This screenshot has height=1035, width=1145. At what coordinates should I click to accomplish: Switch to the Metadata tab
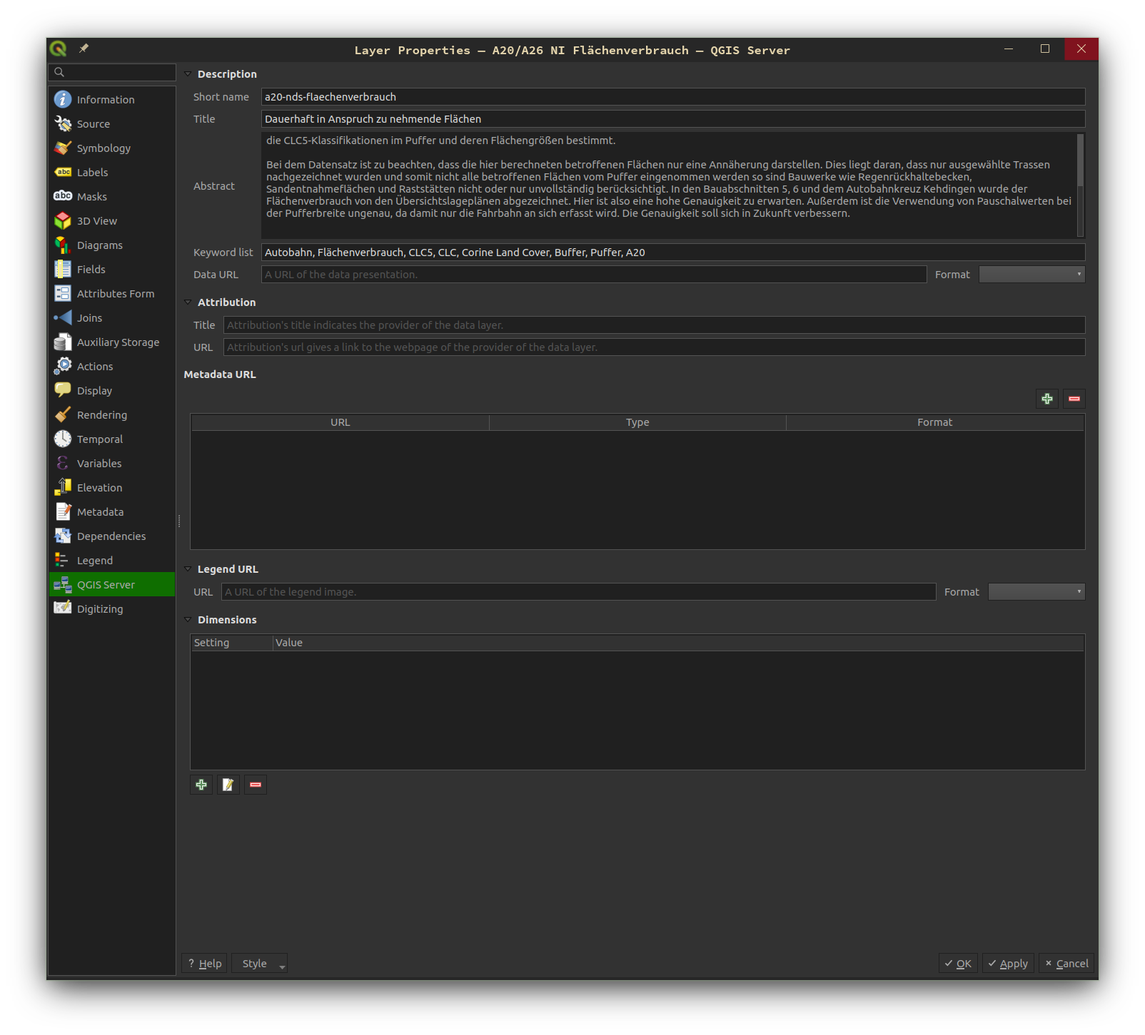click(100, 512)
